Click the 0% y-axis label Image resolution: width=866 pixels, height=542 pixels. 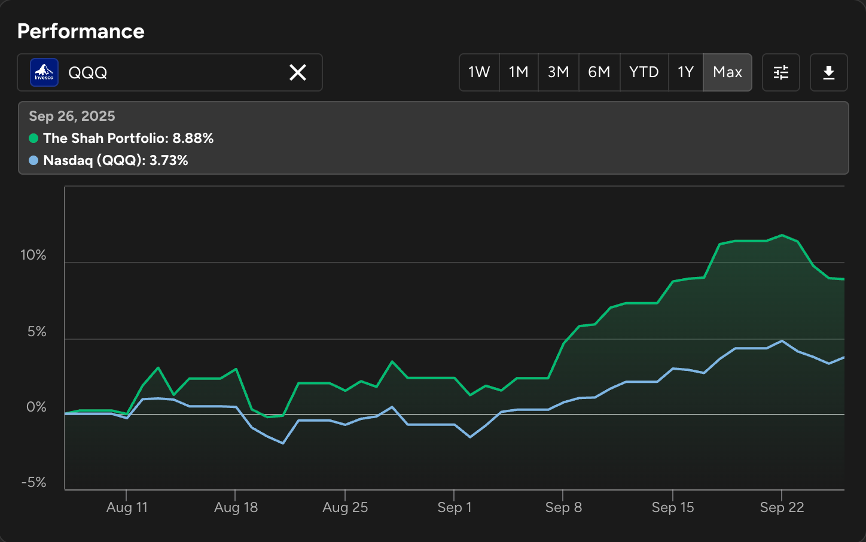(36, 407)
